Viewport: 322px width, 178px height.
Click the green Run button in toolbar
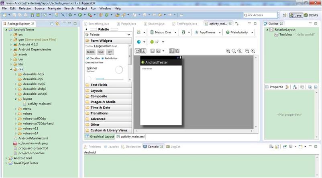(79, 15)
